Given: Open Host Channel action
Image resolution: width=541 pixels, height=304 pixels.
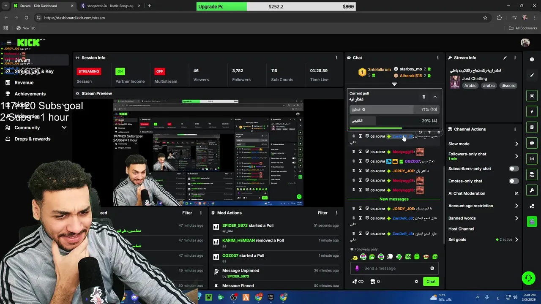Looking at the screenshot, I should (461, 229).
